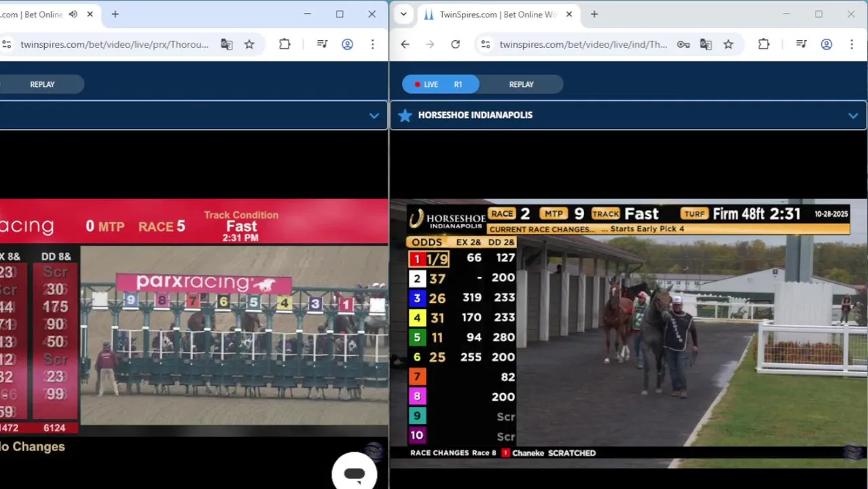Open the profile icon in the left window
This screenshot has height=489, width=868.
tap(347, 44)
